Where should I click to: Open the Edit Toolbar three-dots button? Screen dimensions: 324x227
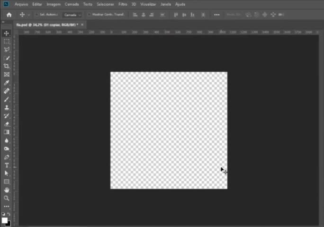[7, 206]
